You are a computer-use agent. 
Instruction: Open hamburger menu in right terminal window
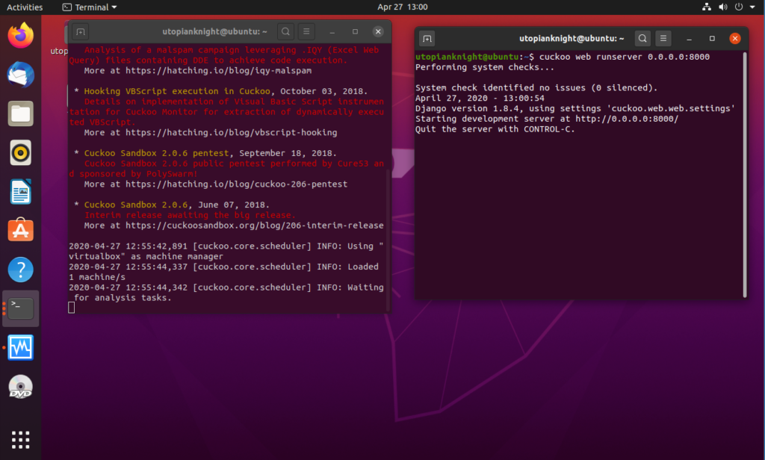pyautogui.click(x=663, y=39)
